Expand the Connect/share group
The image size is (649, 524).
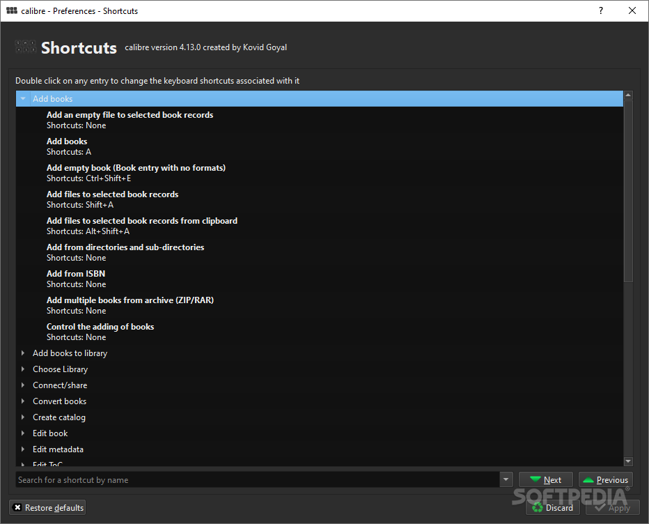coord(23,385)
